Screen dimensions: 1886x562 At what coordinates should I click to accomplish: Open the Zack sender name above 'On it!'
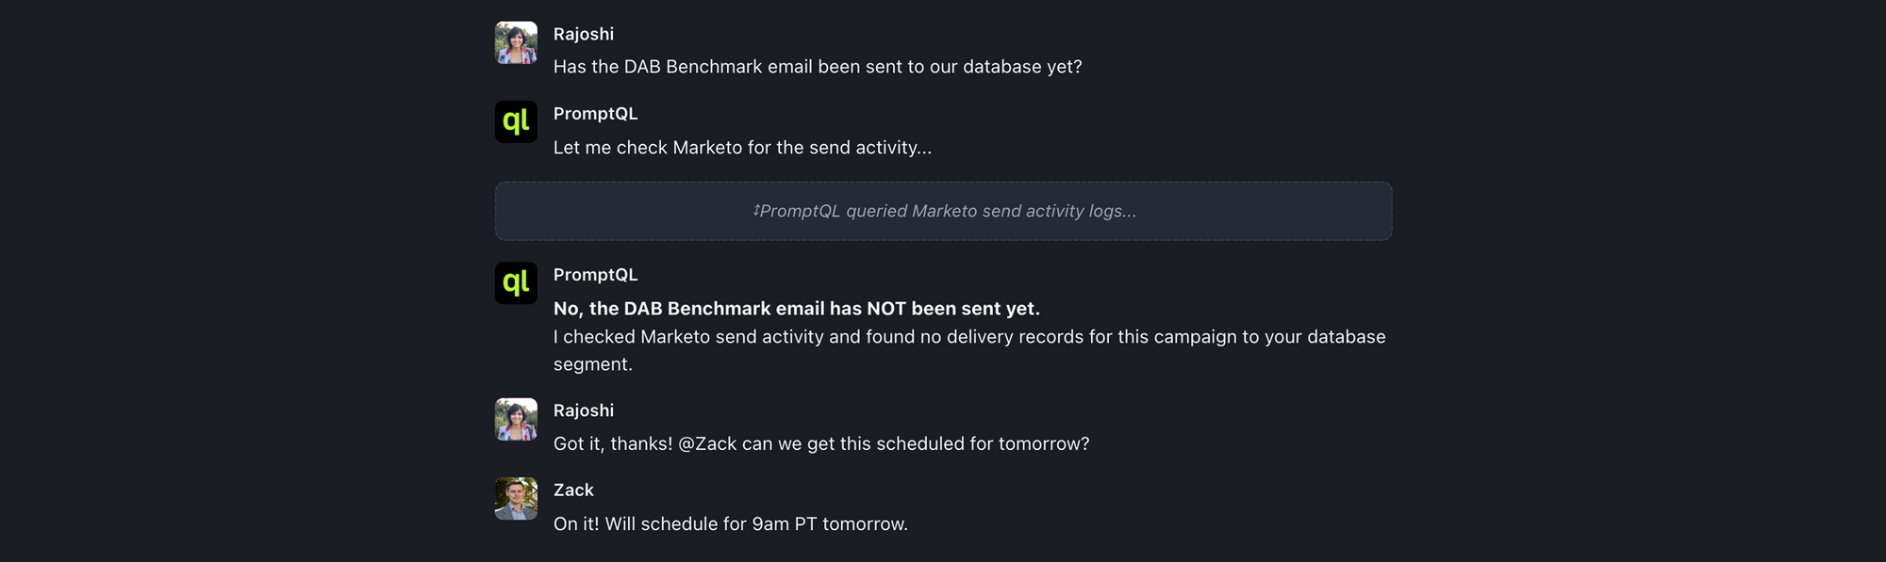pyautogui.click(x=573, y=490)
